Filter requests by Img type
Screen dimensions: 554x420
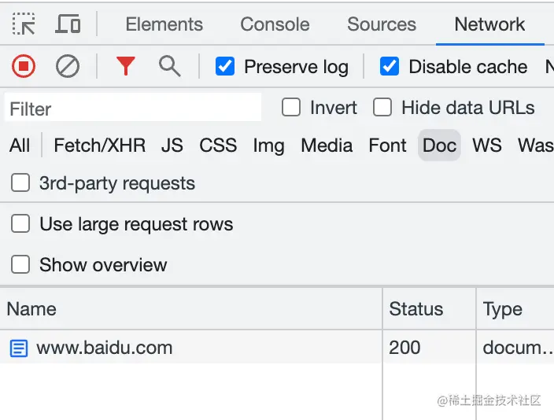[268, 146]
